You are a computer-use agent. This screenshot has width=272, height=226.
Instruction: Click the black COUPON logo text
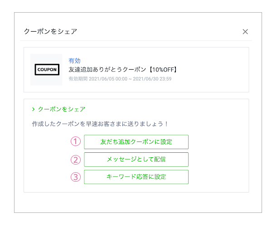coord(46,70)
